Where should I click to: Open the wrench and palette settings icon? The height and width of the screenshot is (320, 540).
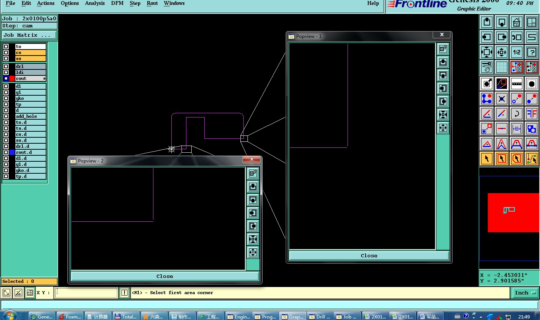tap(487, 67)
